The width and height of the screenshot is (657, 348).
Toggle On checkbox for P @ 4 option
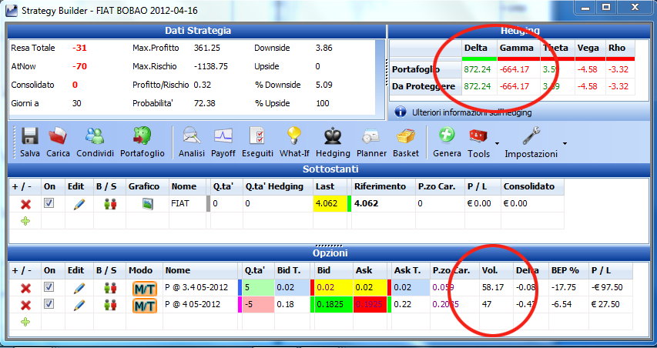coord(49,304)
